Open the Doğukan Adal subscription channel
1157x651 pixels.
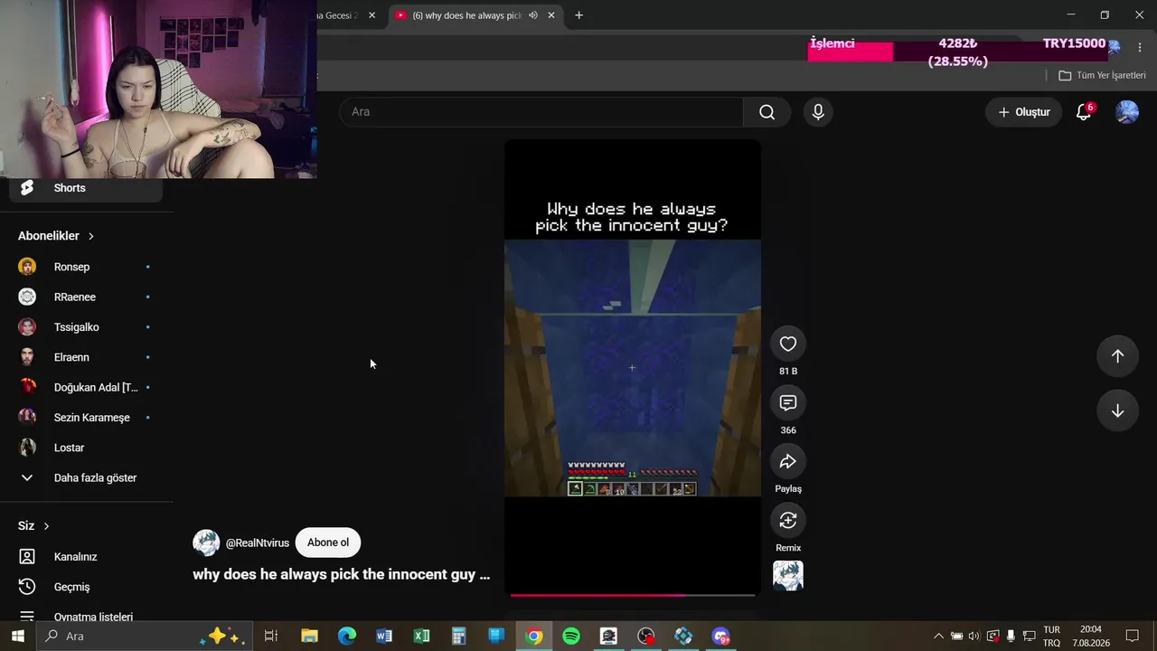pos(87,387)
